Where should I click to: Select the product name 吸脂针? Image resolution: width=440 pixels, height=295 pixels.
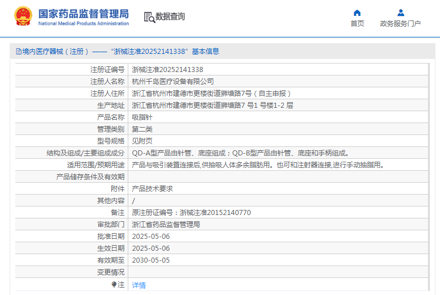coord(143,117)
